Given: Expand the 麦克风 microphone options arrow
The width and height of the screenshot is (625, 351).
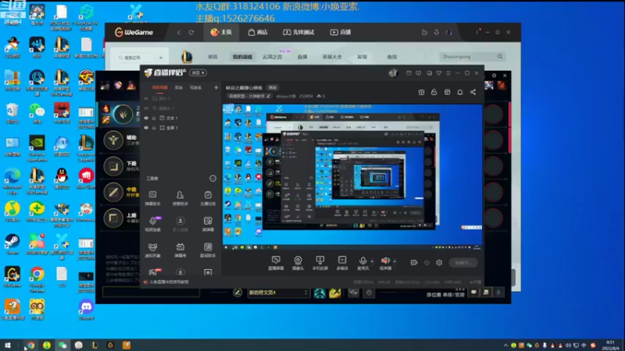Looking at the screenshot, I should [373, 261].
